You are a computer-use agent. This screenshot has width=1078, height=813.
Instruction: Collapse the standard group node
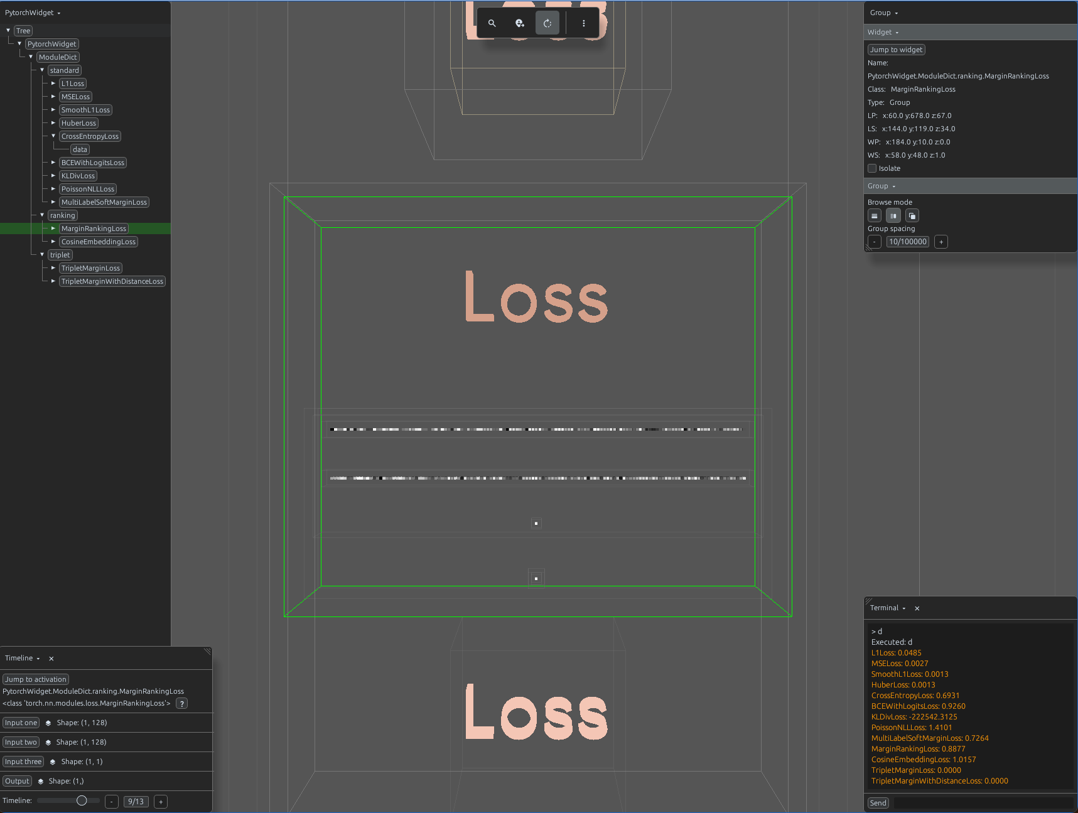[42, 70]
